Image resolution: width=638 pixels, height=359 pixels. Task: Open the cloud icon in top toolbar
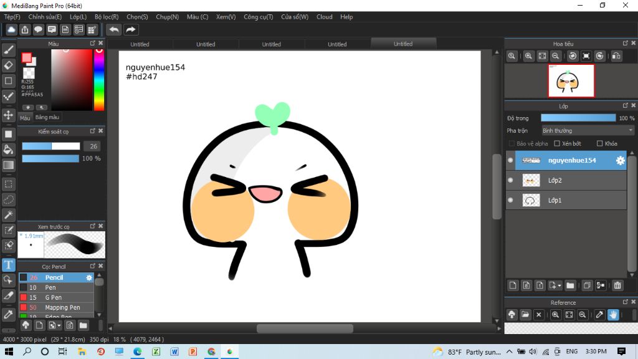[11, 30]
